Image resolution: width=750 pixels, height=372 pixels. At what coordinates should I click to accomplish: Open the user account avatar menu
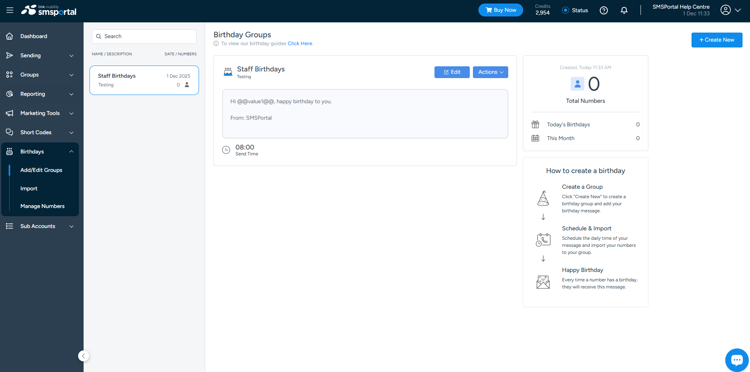click(726, 10)
